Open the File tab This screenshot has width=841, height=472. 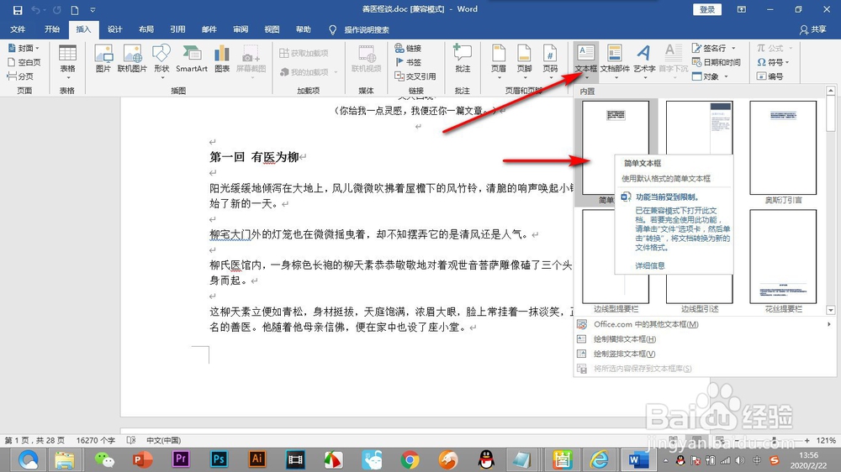click(18, 29)
